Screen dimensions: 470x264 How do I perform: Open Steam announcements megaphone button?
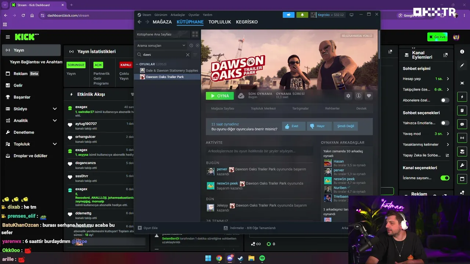point(289,15)
